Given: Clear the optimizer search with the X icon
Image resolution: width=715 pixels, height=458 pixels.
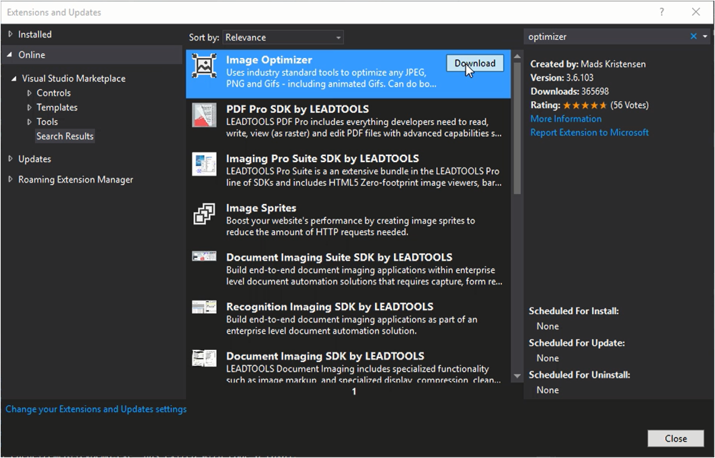Looking at the screenshot, I should coord(693,36).
